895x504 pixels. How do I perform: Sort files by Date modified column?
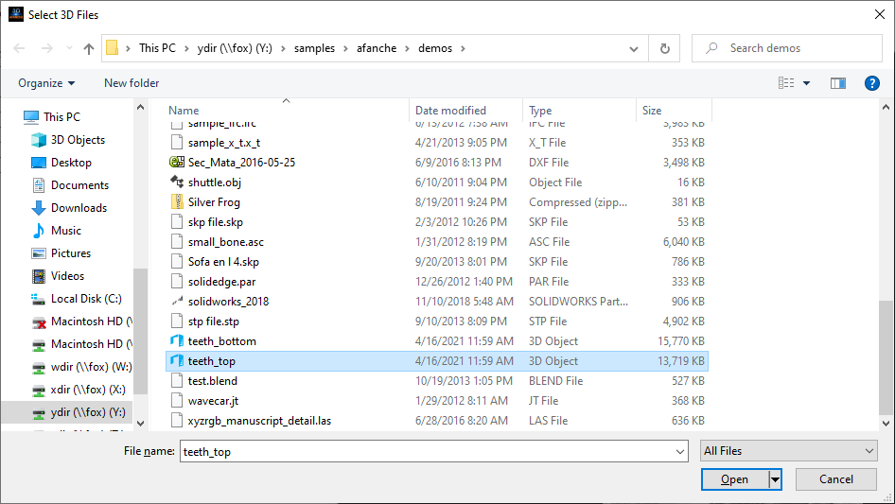pyautogui.click(x=451, y=111)
